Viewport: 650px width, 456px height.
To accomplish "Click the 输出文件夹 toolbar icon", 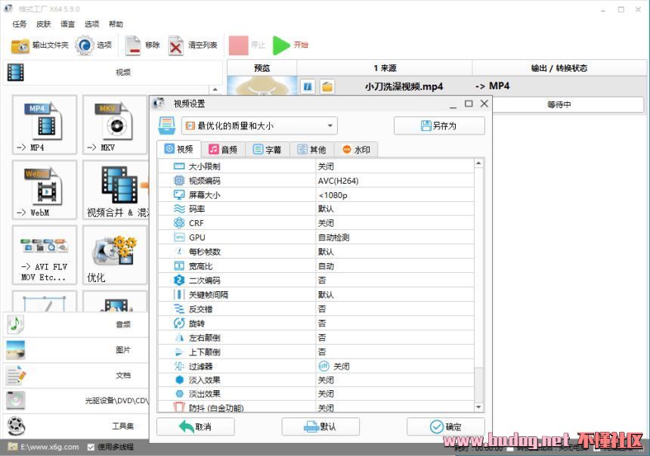I will (x=20, y=45).
